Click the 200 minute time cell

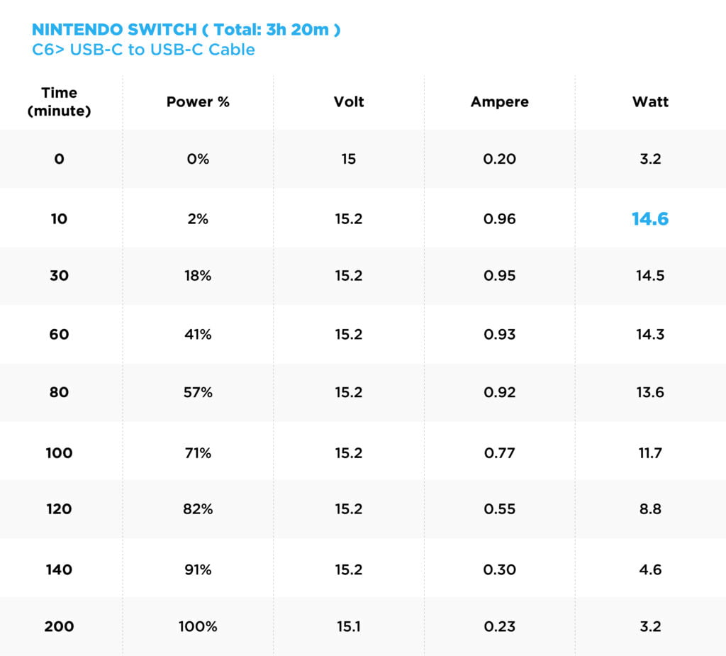59,627
